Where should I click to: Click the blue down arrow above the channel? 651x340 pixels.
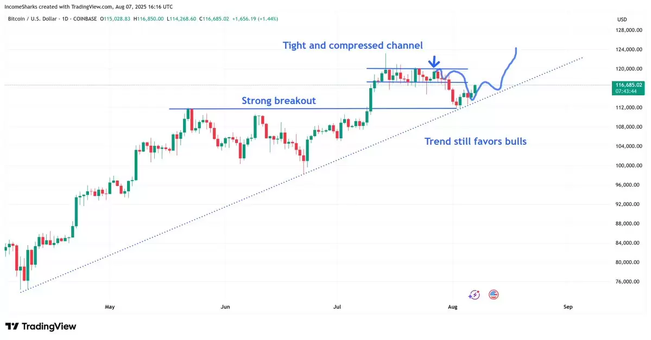(x=434, y=62)
